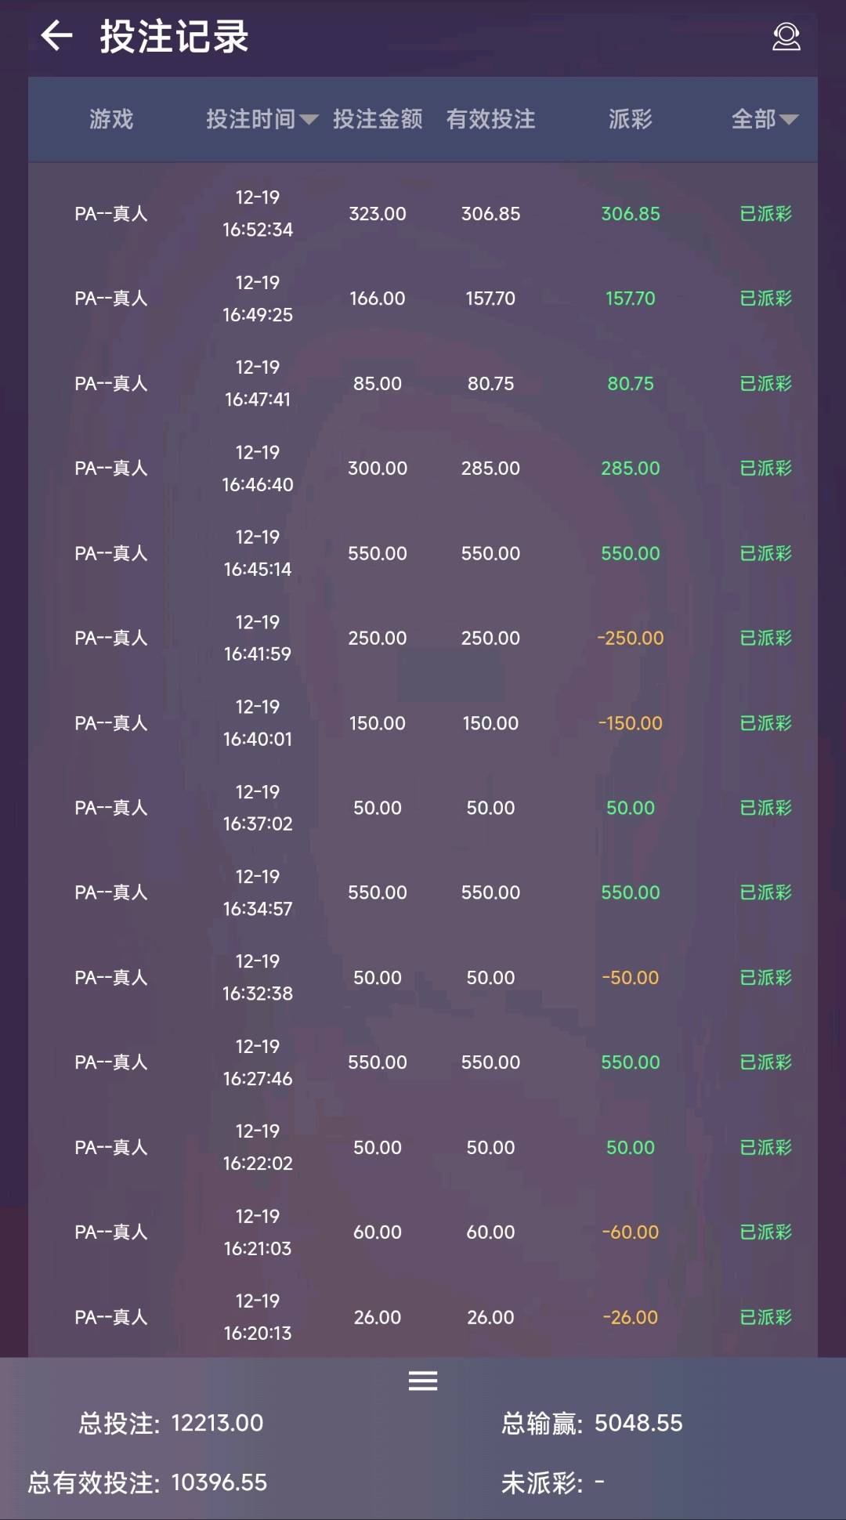846x1520 pixels.
Task: Tap 已派彩 status for 16:49:25 bet
Action: pyautogui.click(x=765, y=299)
